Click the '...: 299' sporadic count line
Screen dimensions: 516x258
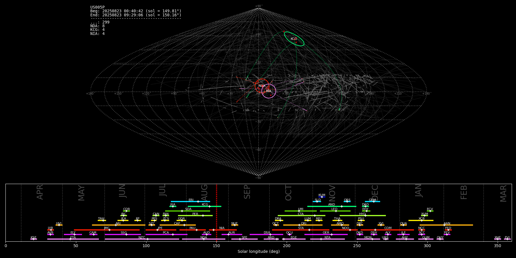point(100,22)
